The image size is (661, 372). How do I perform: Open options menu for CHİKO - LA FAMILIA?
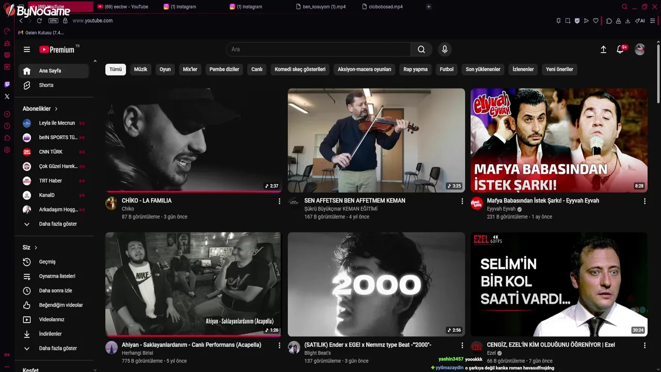pyautogui.click(x=279, y=201)
